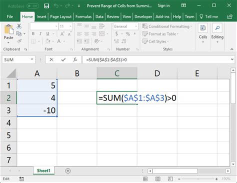Click the Font Color letter A
This screenshot has width=237, height=183.
pos(59,41)
